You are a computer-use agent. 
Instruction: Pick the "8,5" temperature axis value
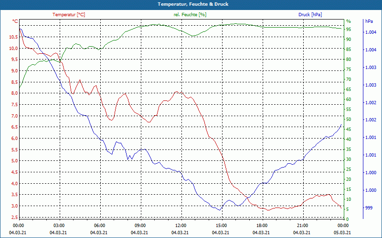click(x=14, y=82)
